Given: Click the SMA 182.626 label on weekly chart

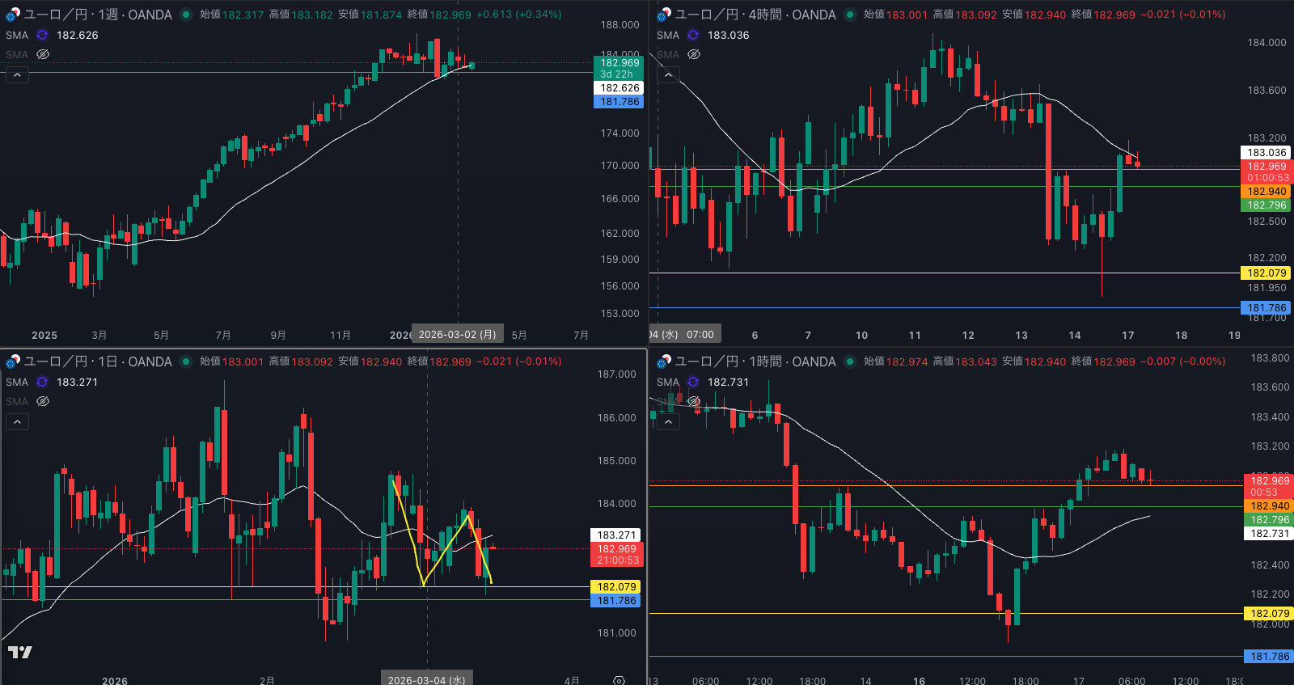Looking at the screenshot, I should pos(77,35).
